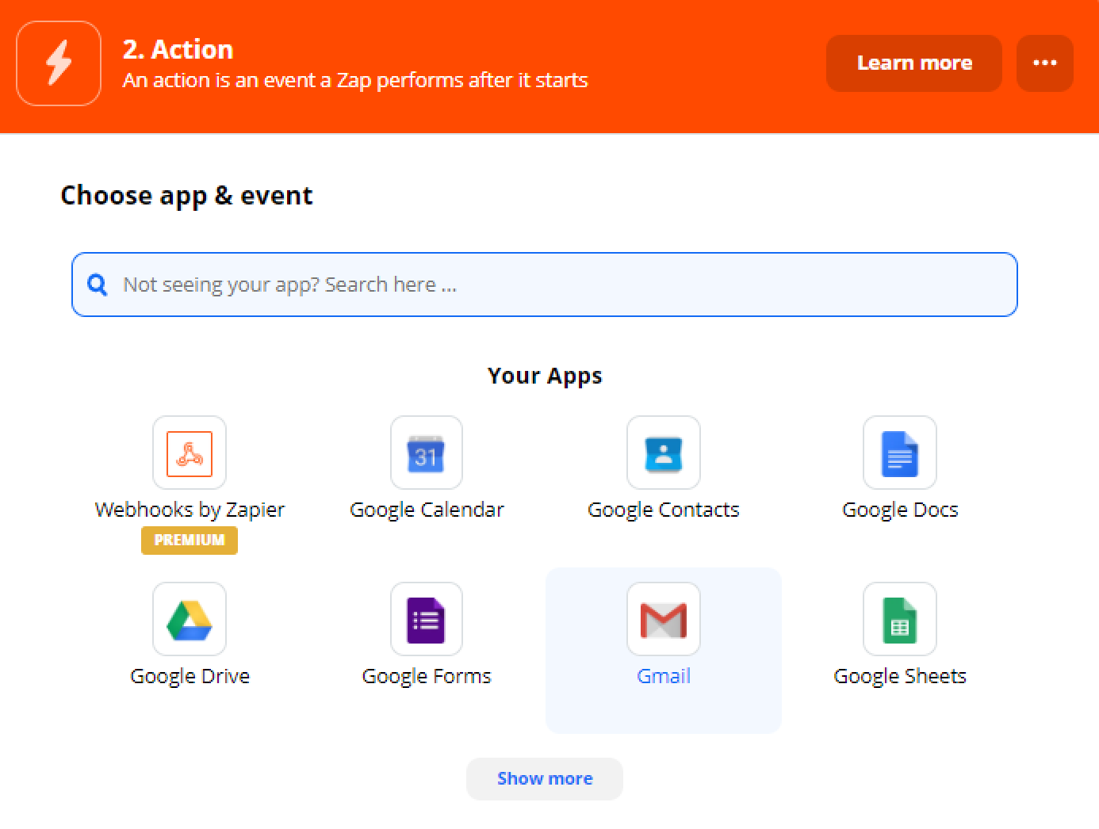
Task: Select the Webhooks by Zapier app icon
Action: tap(190, 453)
